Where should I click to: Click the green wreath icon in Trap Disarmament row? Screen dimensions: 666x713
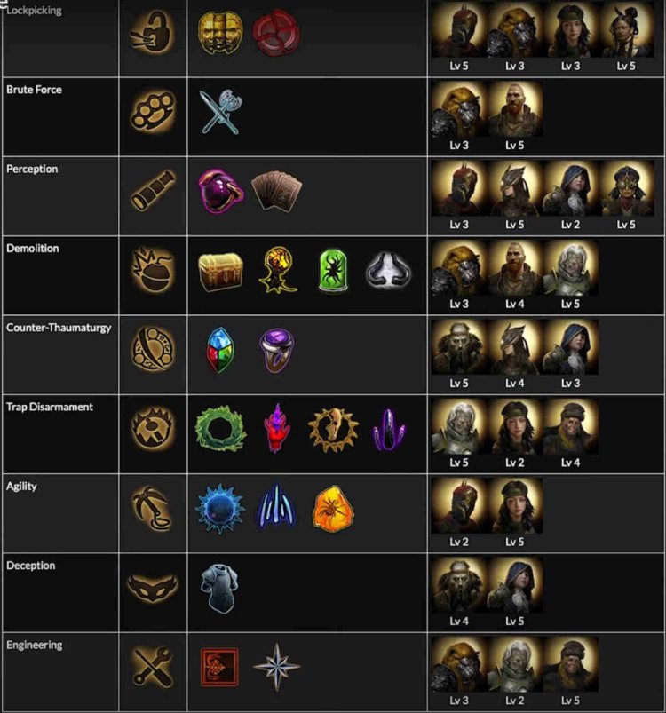219,429
